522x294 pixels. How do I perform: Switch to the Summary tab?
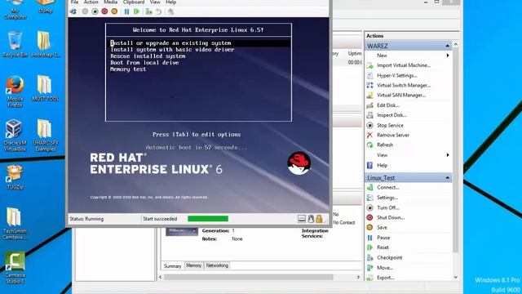point(172,266)
